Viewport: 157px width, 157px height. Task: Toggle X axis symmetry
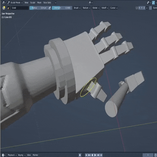[139, 8]
